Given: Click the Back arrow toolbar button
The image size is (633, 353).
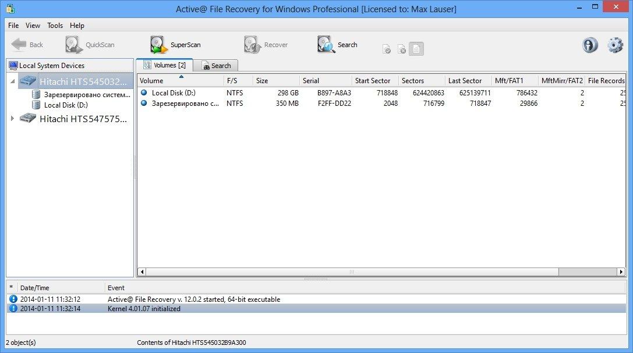Looking at the screenshot, I should pos(27,45).
